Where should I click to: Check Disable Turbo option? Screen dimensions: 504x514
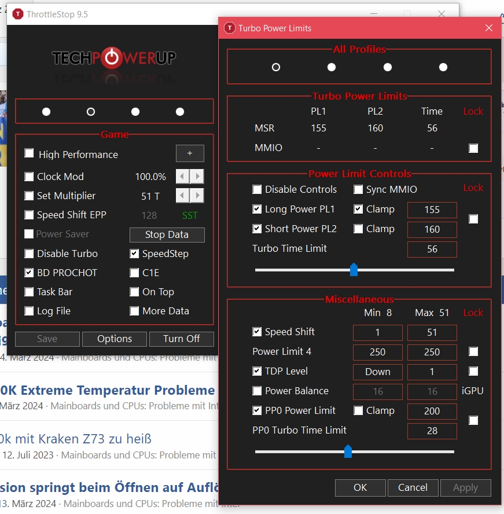(x=29, y=254)
